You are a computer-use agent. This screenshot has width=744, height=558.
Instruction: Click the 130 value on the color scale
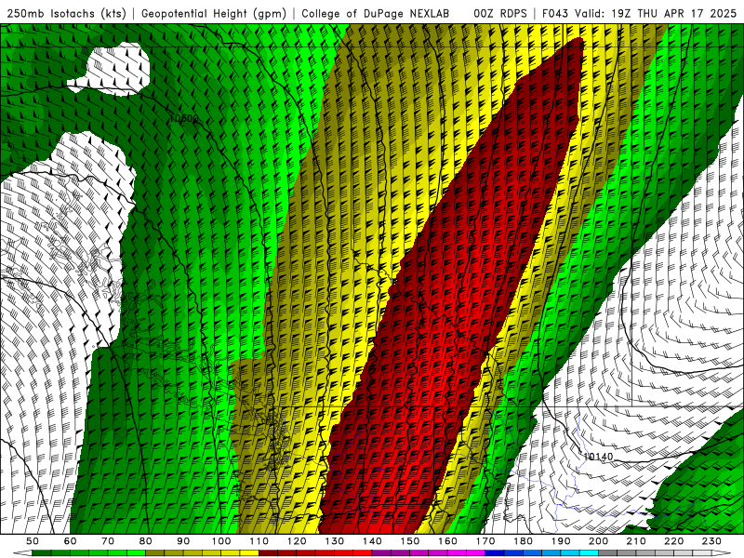pyautogui.click(x=335, y=541)
